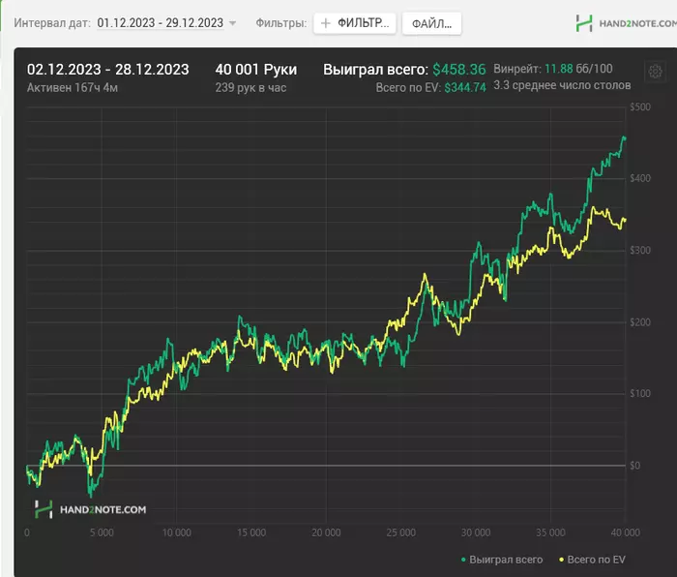Viewport: 677px width, 577px height.
Task: Click the Hand2Note logo in the header
Action: (x=619, y=23)
